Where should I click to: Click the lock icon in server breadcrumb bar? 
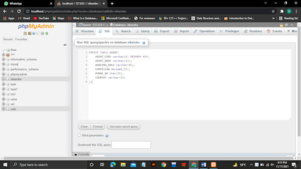[x=282, y=25]
